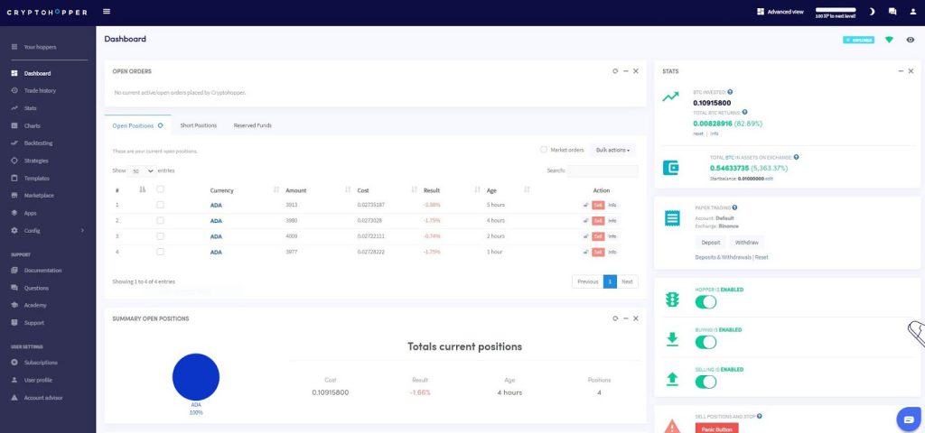Click the edit icon in ADA row 1

(585, 205)
